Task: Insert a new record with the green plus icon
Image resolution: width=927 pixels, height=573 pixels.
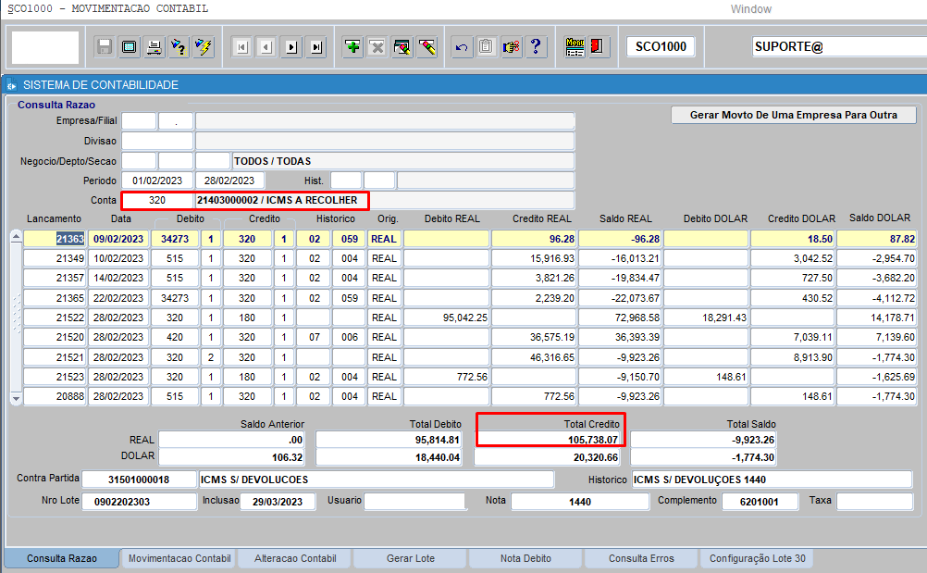Action: [352, 46]
